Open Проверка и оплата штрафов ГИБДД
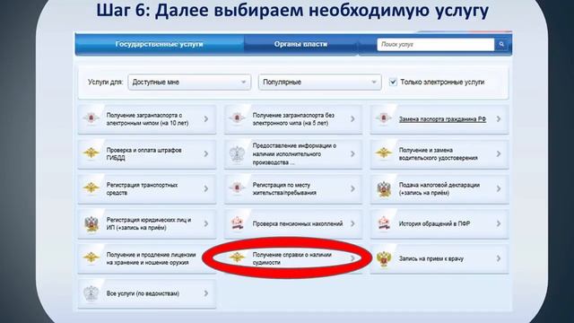 [147, 153]
